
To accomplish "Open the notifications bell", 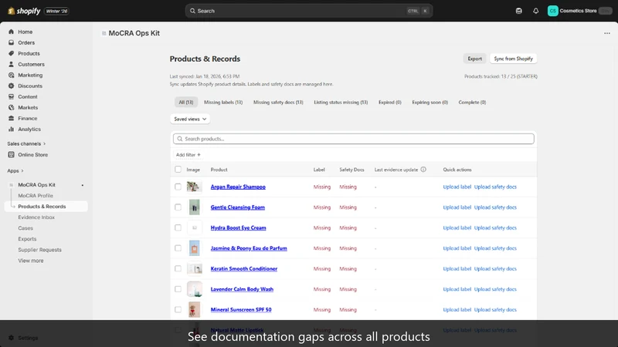I will [535, 11].
